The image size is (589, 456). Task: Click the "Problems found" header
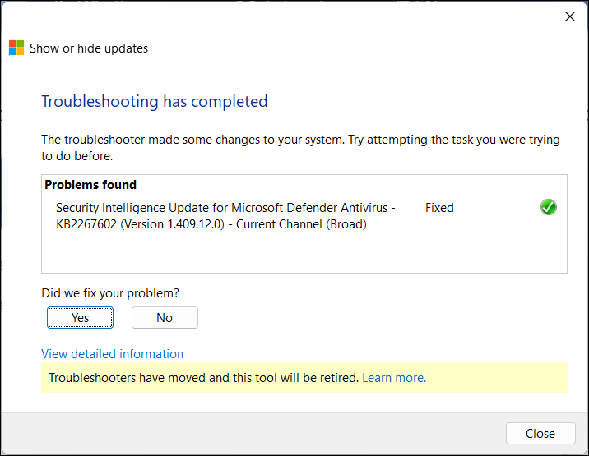90,185
